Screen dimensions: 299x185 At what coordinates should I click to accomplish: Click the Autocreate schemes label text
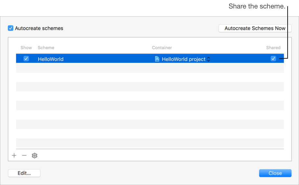click(x=39, y=28)
